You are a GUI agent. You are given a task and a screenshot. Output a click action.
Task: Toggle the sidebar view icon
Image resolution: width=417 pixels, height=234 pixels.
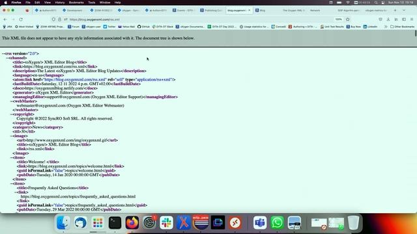click(404, 19)
